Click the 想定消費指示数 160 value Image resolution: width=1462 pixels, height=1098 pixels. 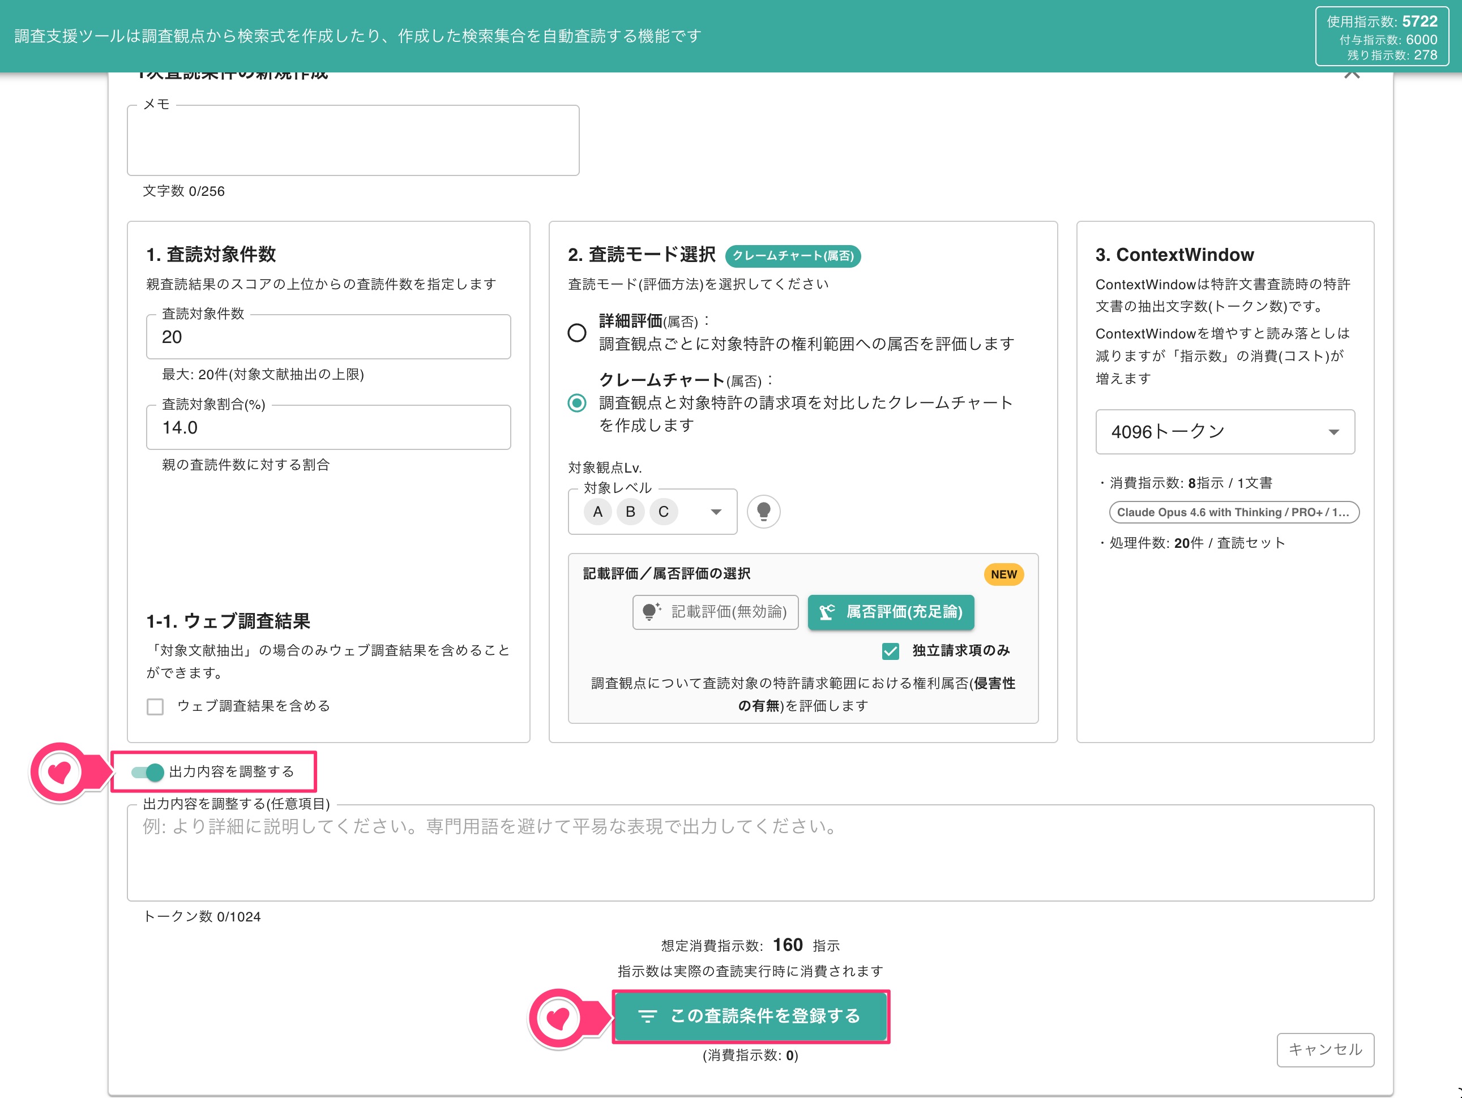(x=787, y=945)
